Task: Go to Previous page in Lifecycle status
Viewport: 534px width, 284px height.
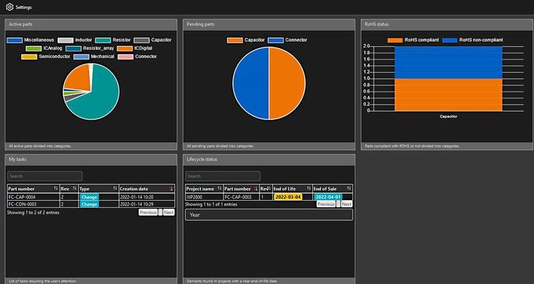Action: click(x=326, y=204)
